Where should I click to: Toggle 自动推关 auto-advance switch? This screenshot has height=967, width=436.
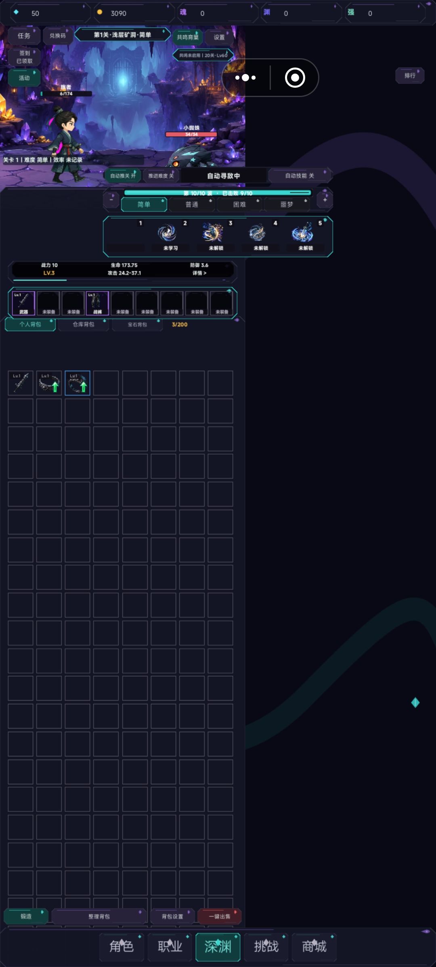(123, 176)
